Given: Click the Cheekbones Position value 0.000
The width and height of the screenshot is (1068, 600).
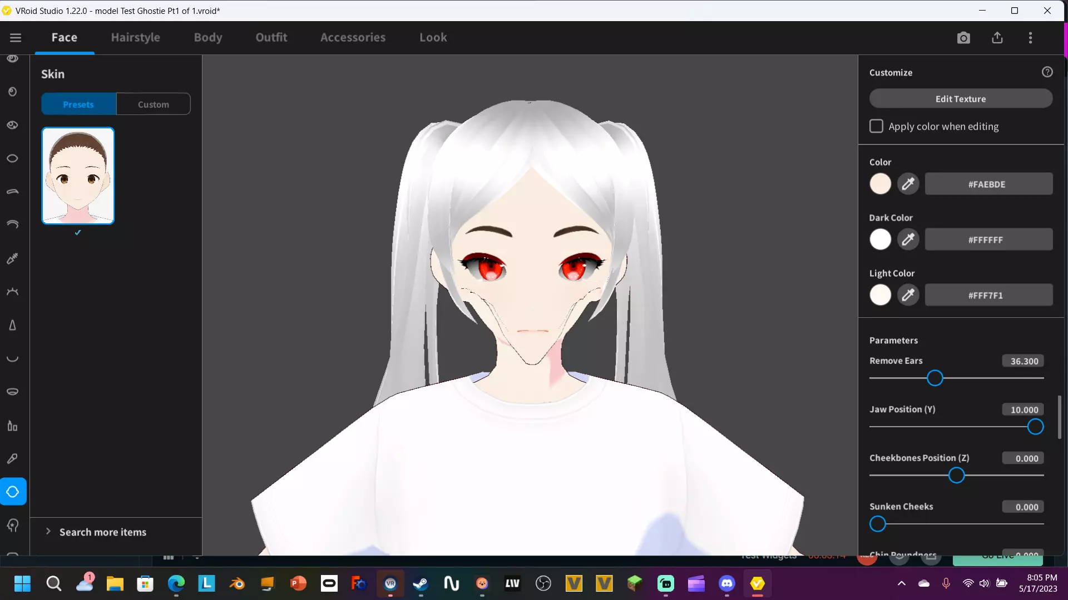Looking at the screenshot, I should coord(1023,458).
